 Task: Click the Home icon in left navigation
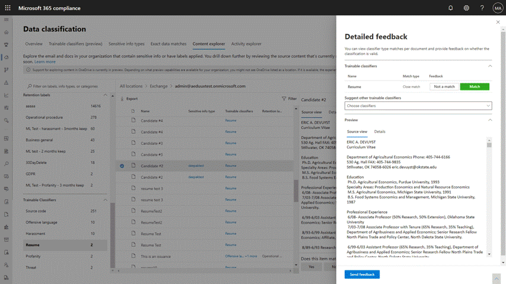click(6, 32)
